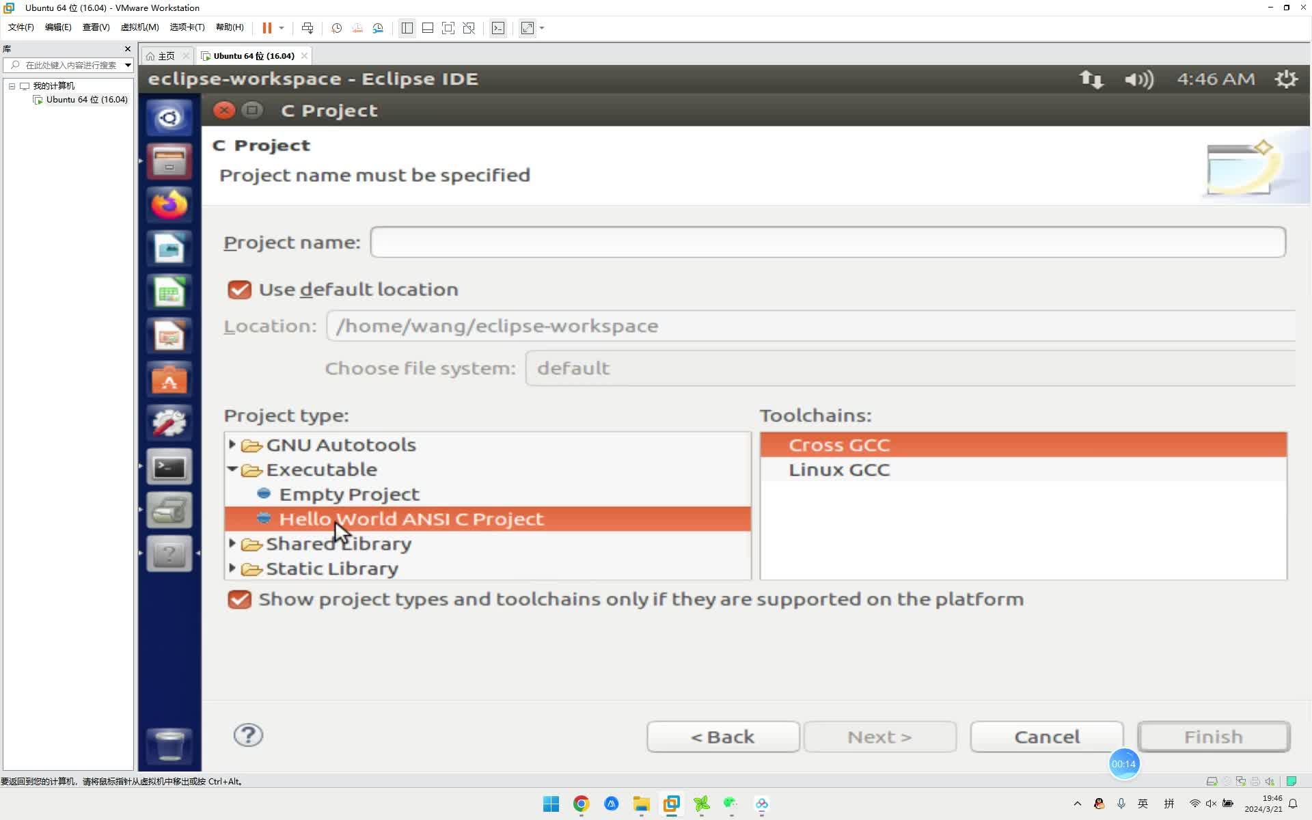The height and width of the screenshot is (820, 1312).
Task: Close the C Project dialog
Action: point(223,110)
